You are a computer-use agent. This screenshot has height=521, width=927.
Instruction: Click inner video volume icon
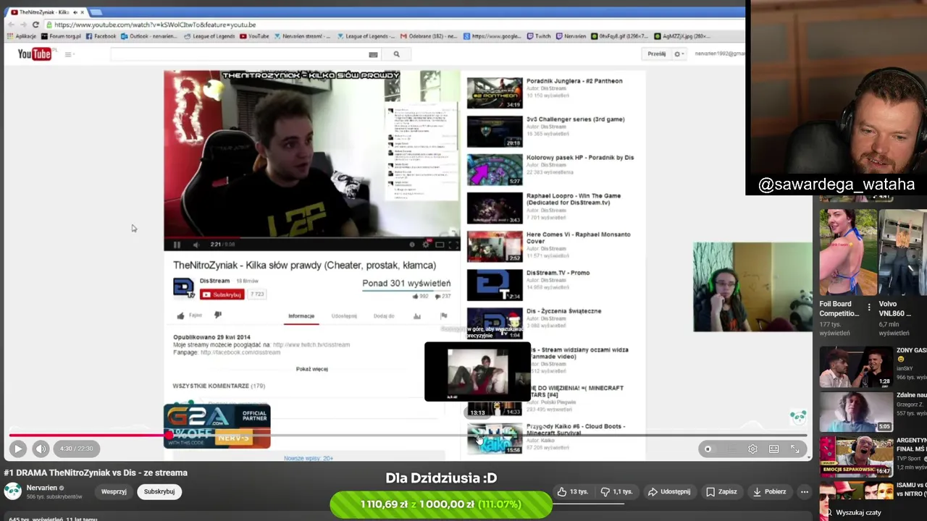coord(196,245)
